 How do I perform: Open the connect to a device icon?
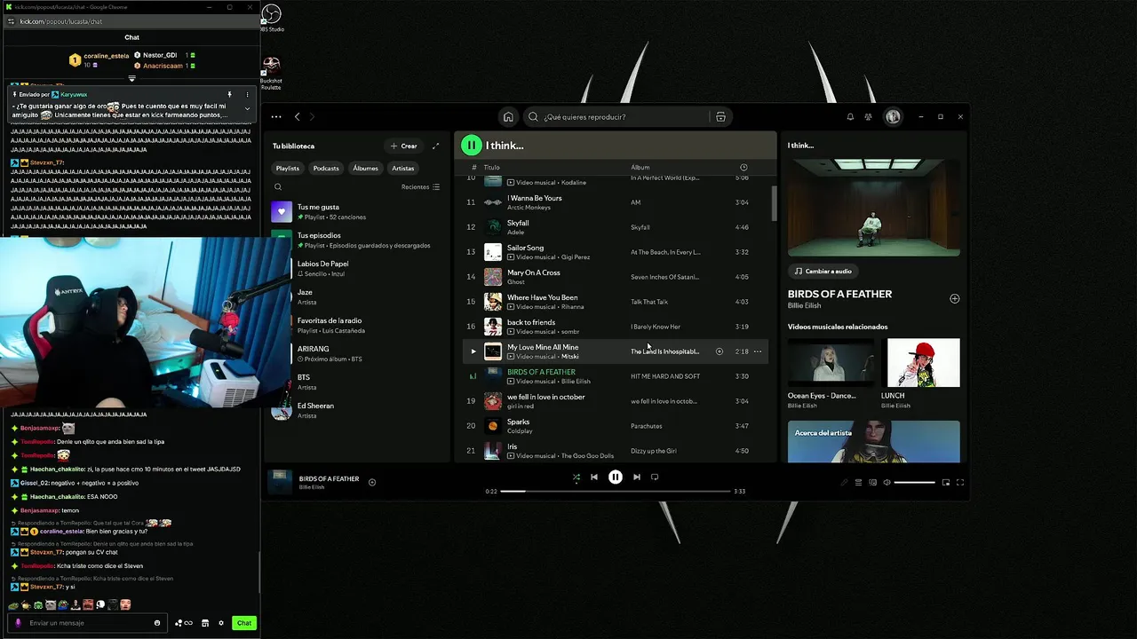click(872, 482)
